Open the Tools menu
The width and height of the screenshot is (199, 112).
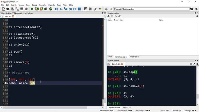[x=59, y=5]
